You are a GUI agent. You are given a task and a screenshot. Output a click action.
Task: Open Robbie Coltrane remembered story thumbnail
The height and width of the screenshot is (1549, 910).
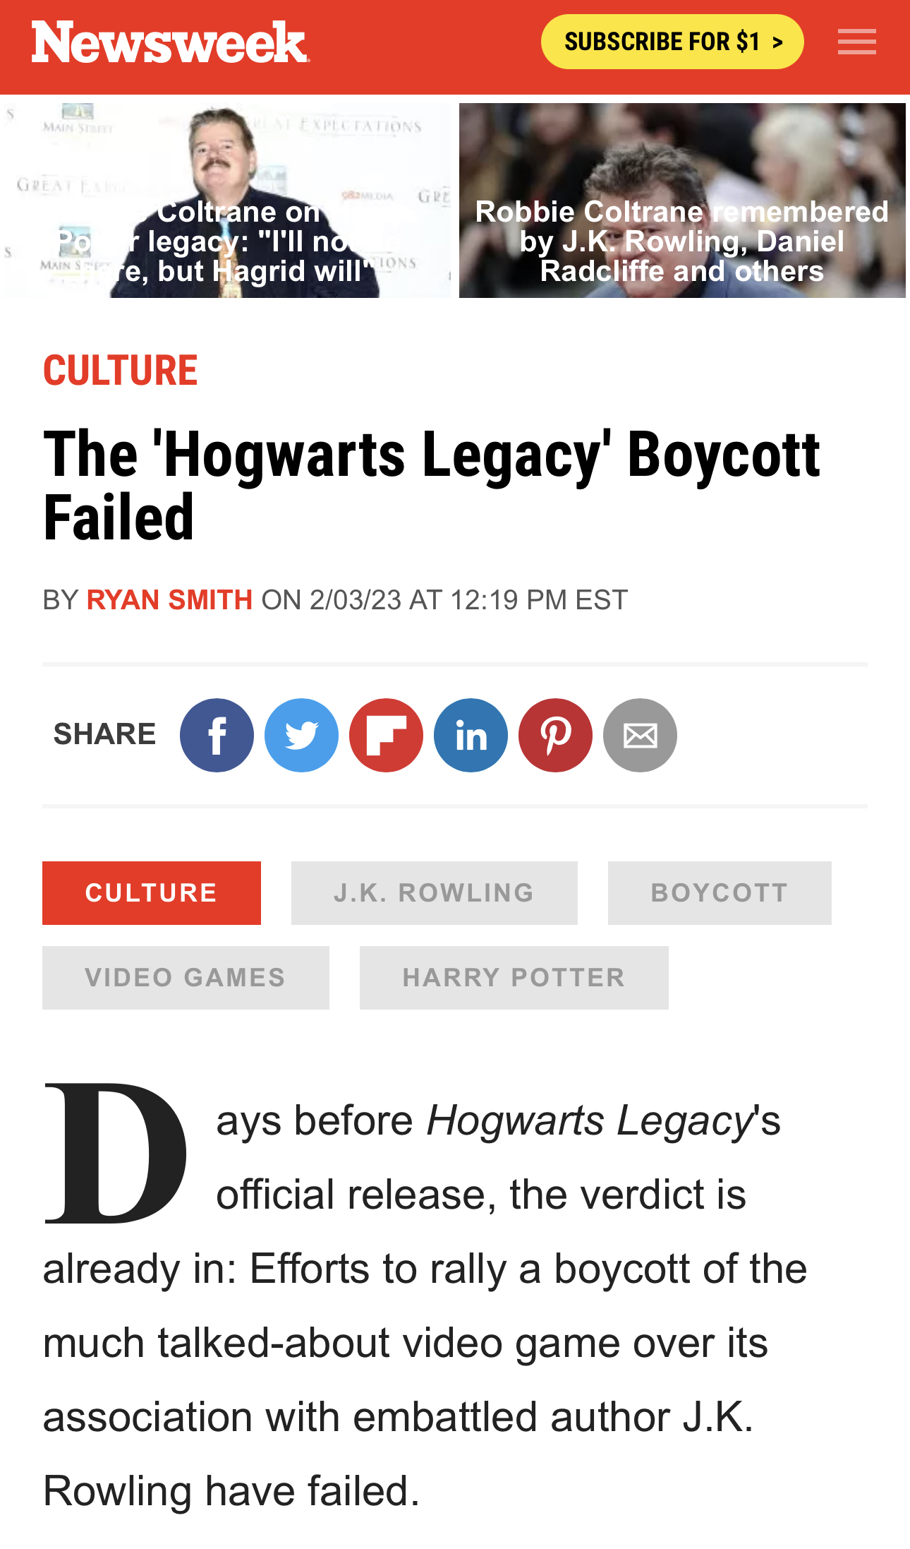682,201
